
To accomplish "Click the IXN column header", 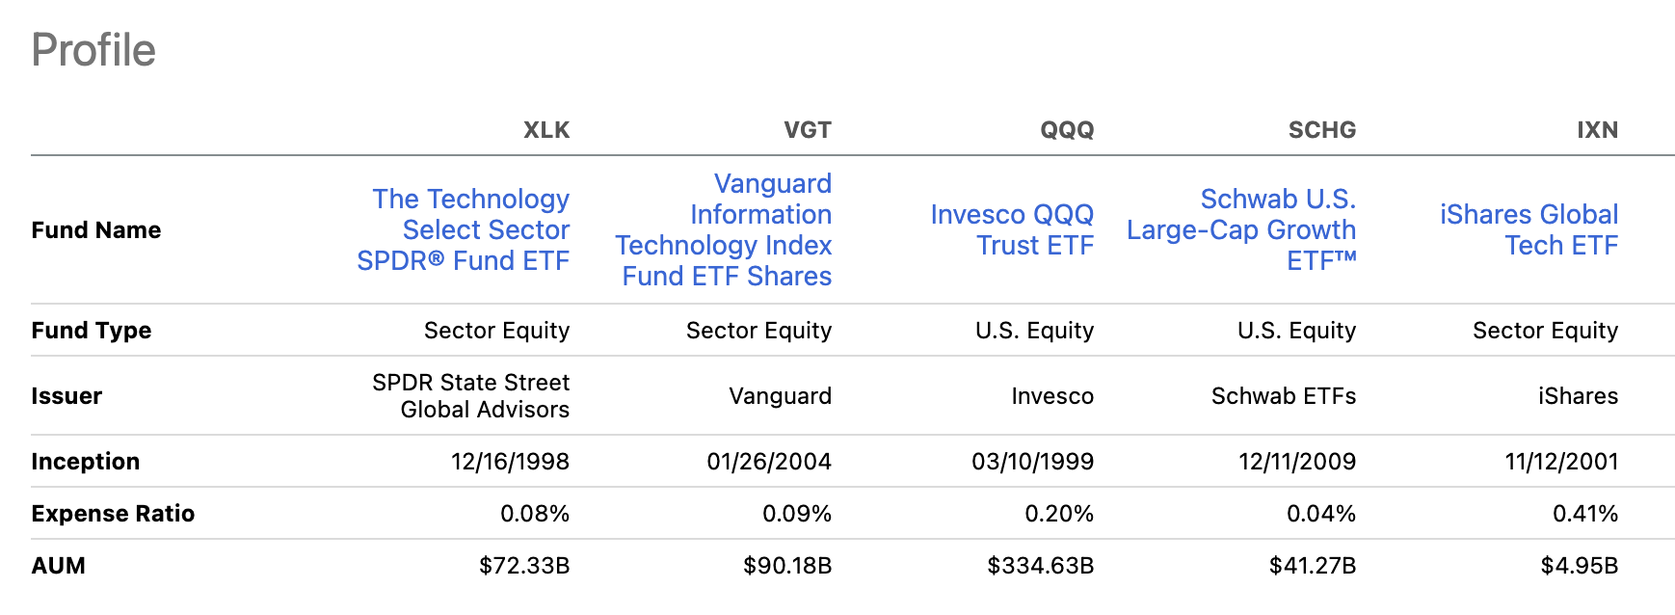I will click(x=1597, y=130).
